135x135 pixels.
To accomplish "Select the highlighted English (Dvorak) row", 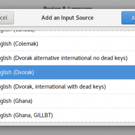I will point(67,72).
